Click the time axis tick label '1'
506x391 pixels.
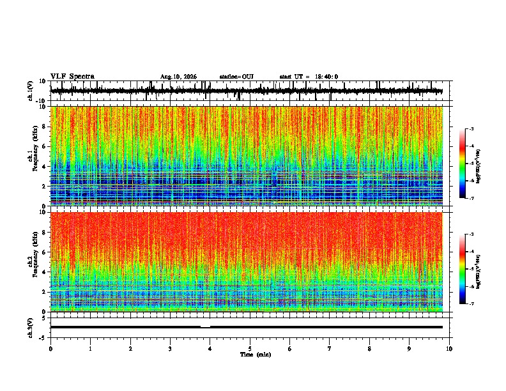point(90,349)
